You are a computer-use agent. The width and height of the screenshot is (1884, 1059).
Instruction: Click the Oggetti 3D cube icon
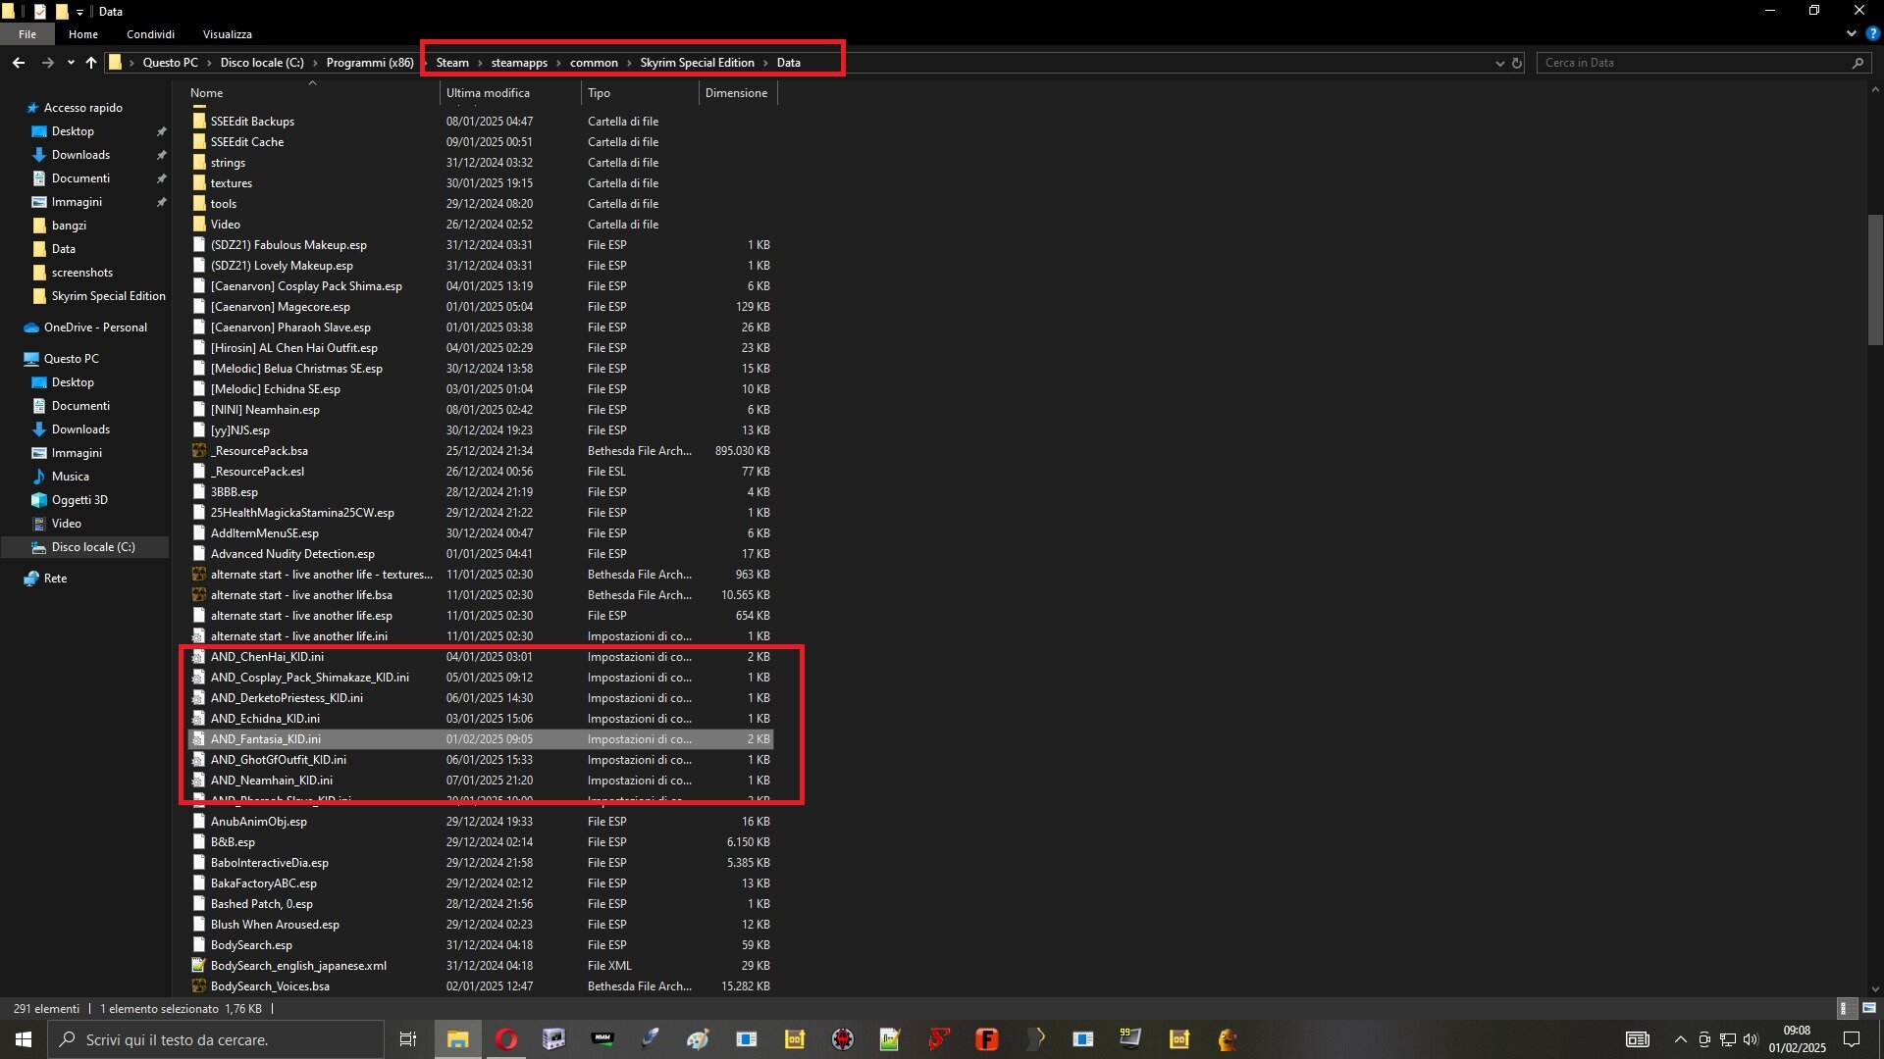click(x=39, y=500)
